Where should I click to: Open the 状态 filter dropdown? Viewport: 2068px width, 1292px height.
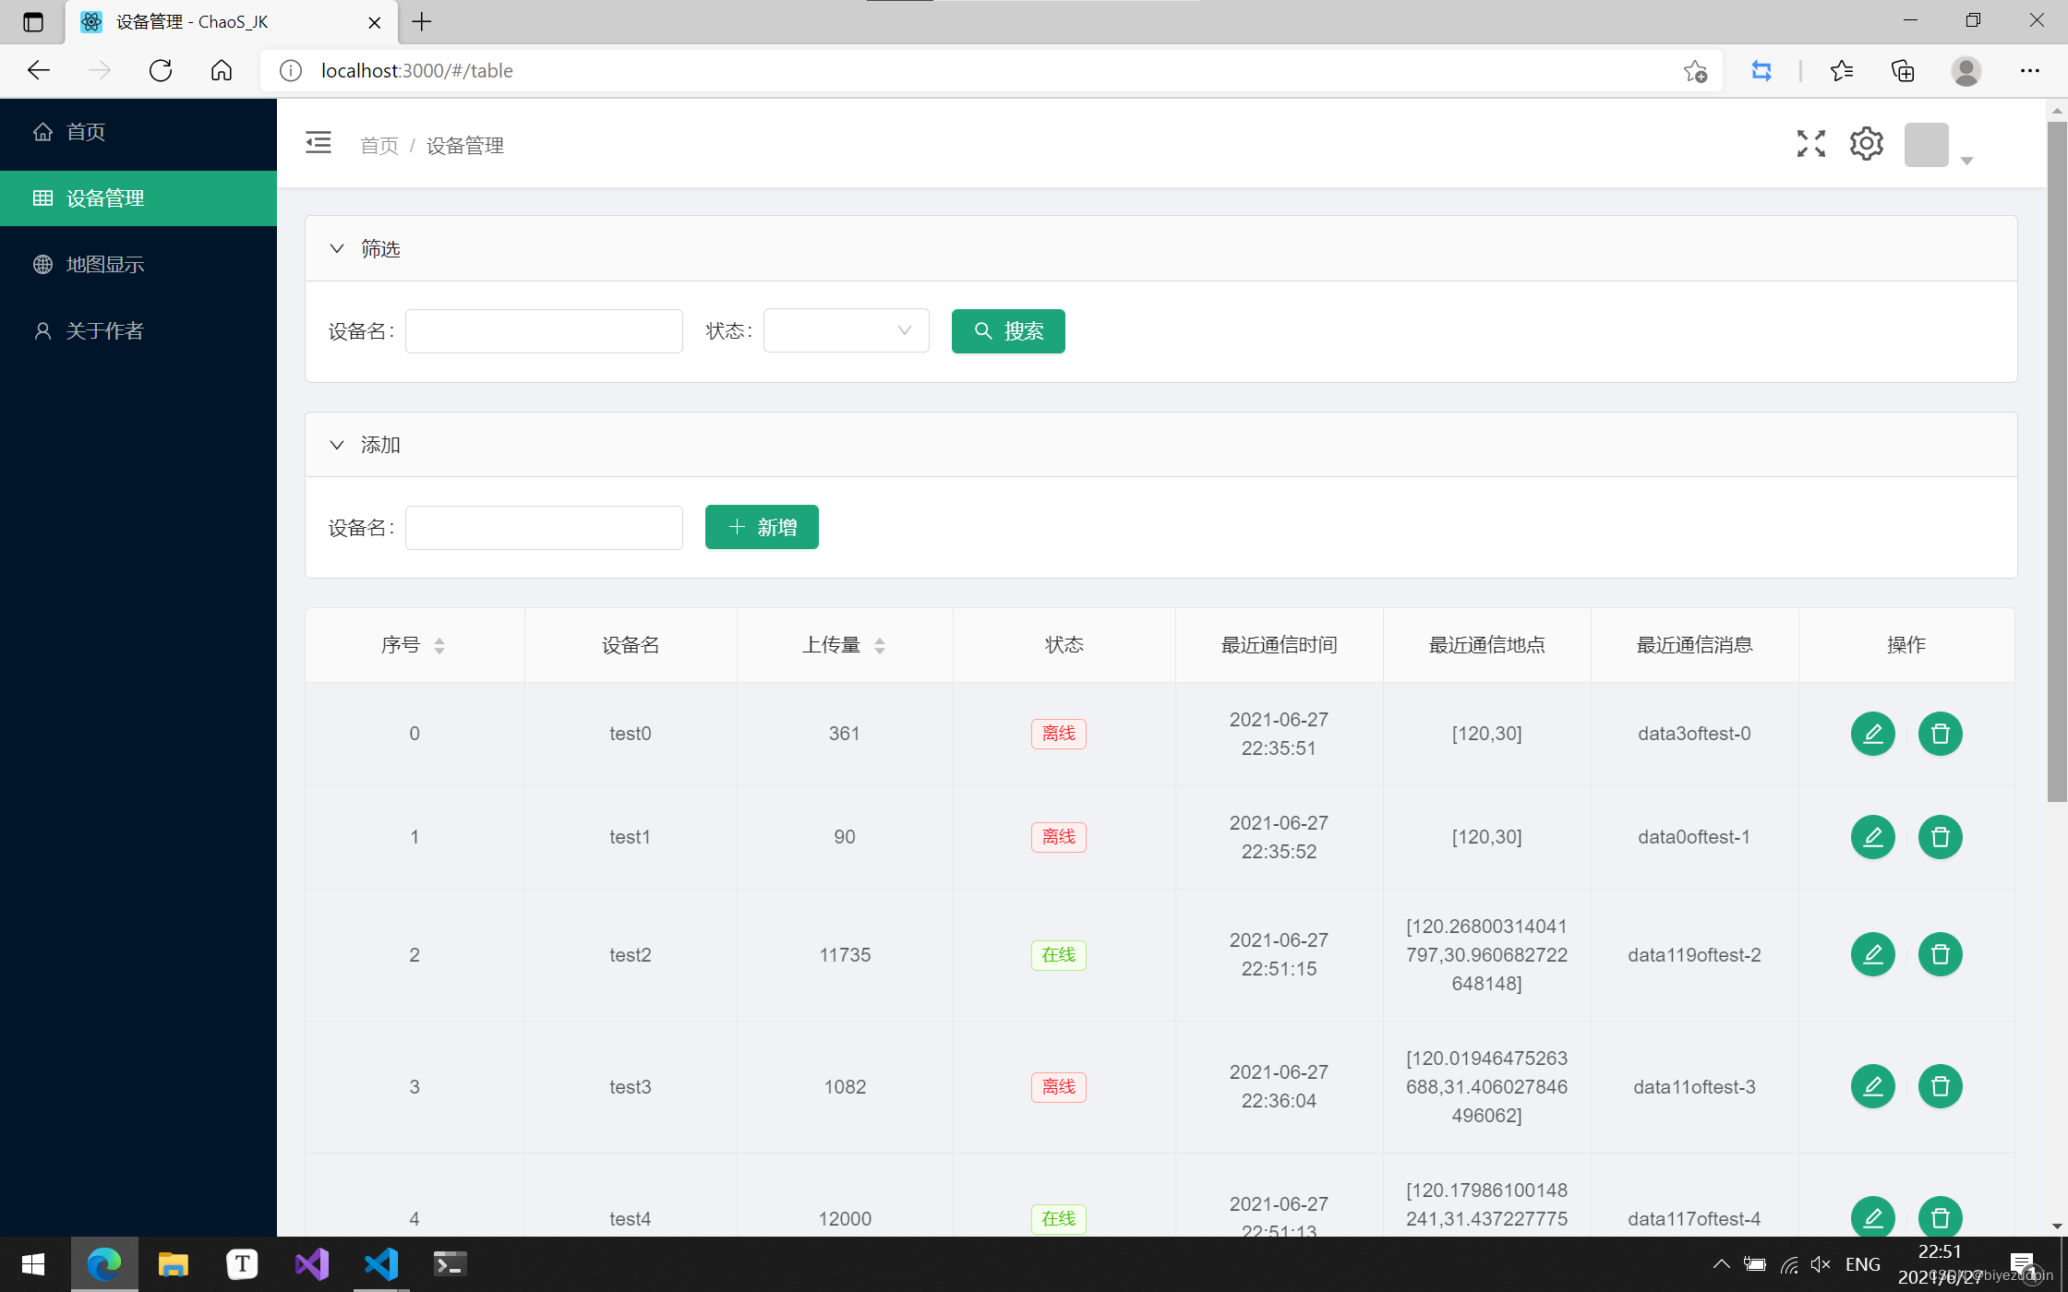(x=846, y=330)
